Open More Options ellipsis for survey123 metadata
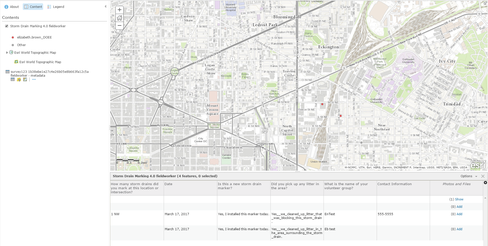Image resolution: width=488 pixels, height=246 pixels. [x=34, y=79]
